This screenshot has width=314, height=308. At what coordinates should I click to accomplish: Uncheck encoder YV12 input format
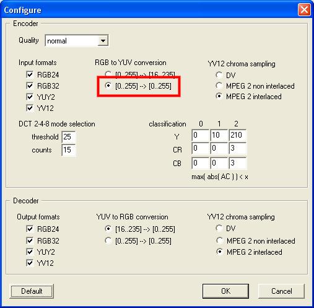click(x=30, y=108)
